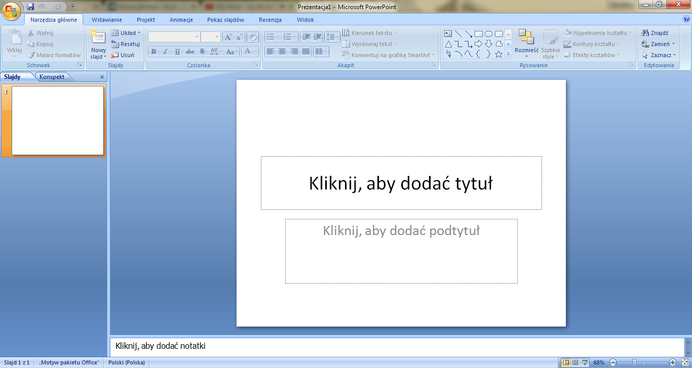The image size is (692, 368).
Task: Click the Nowy slajd icon
Action: pyautogui.click(x=98, y=37)
